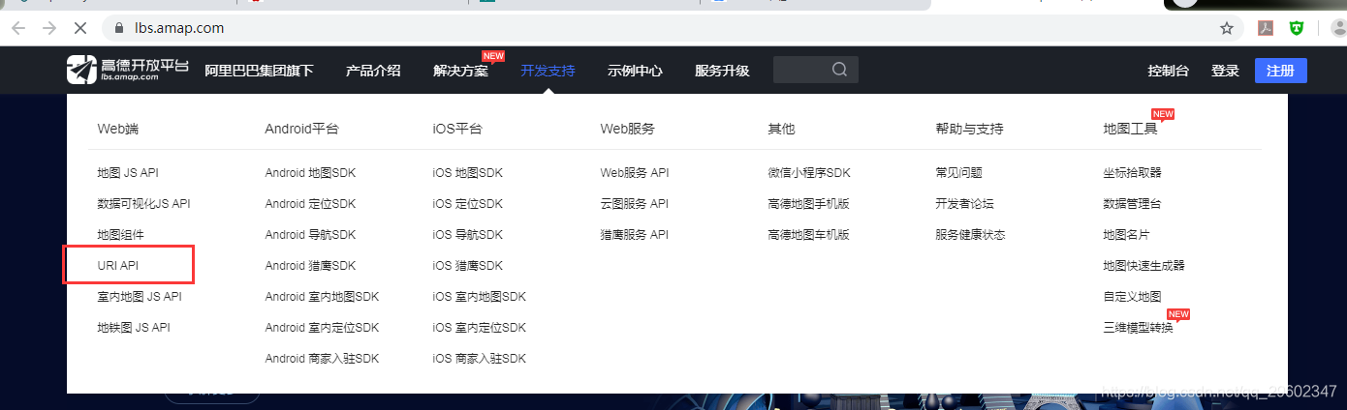
Task: Open 高德地图车机版 link
Action: 809,235
